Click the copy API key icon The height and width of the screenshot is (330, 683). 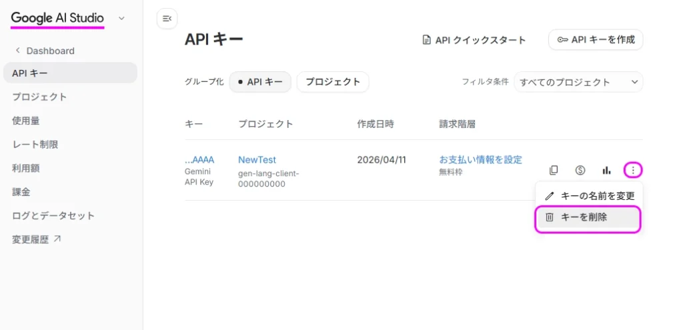554,170
